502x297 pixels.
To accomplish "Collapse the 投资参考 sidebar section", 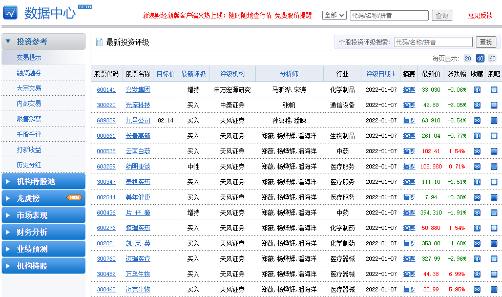I will (44, 41).
